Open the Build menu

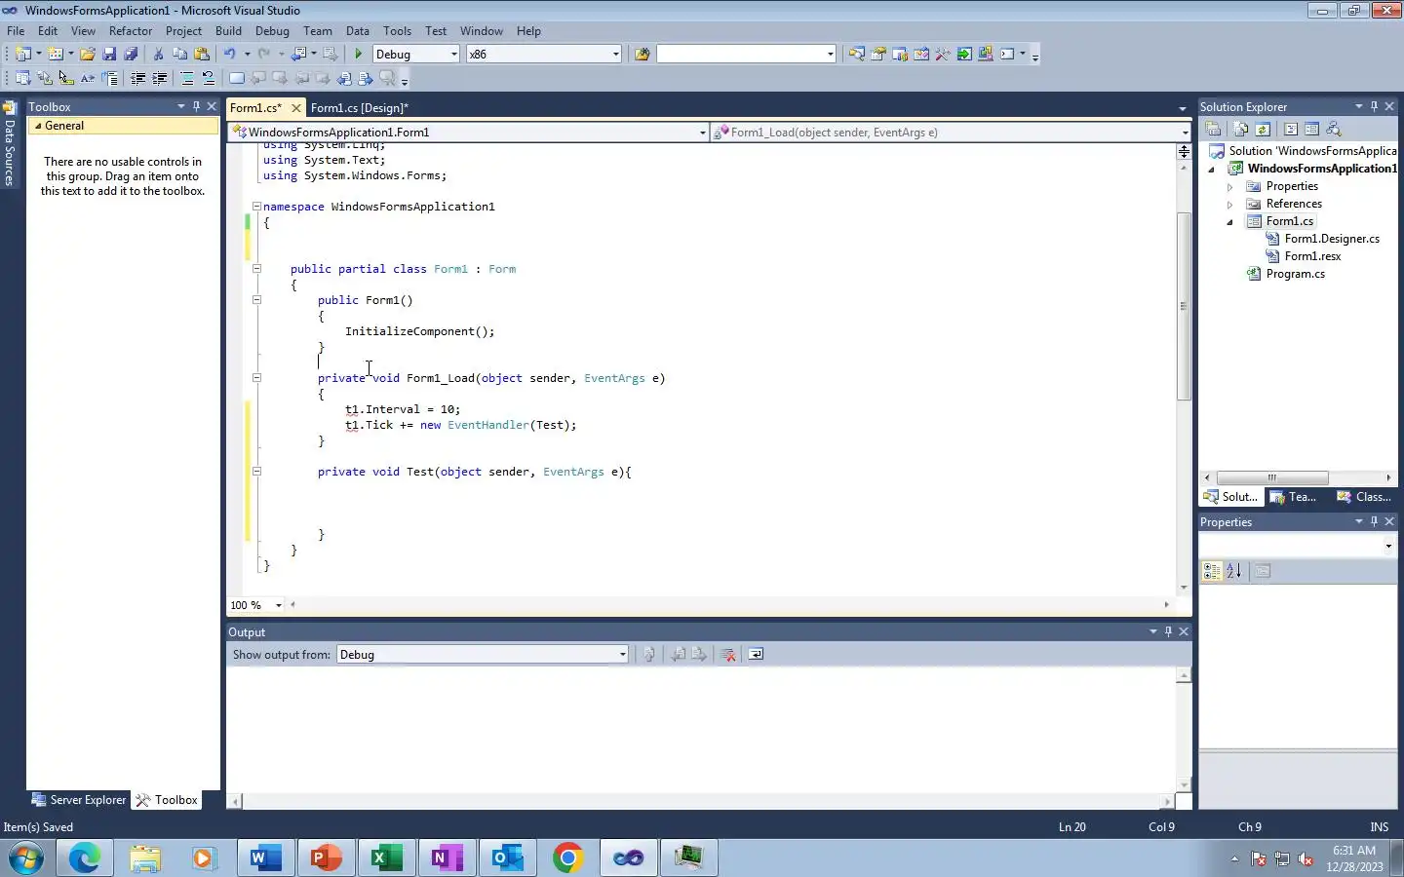coord(228,31)
